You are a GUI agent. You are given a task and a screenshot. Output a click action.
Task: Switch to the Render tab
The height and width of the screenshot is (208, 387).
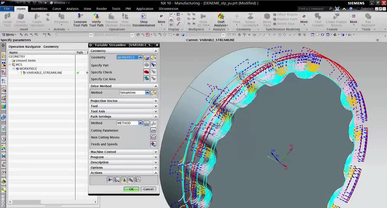tap(101, 9)
